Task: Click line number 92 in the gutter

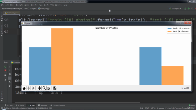Action: 6,32
